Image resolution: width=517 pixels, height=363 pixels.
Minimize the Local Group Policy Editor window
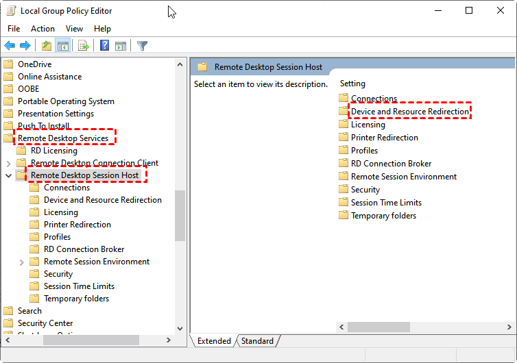[x=438, y=10]
